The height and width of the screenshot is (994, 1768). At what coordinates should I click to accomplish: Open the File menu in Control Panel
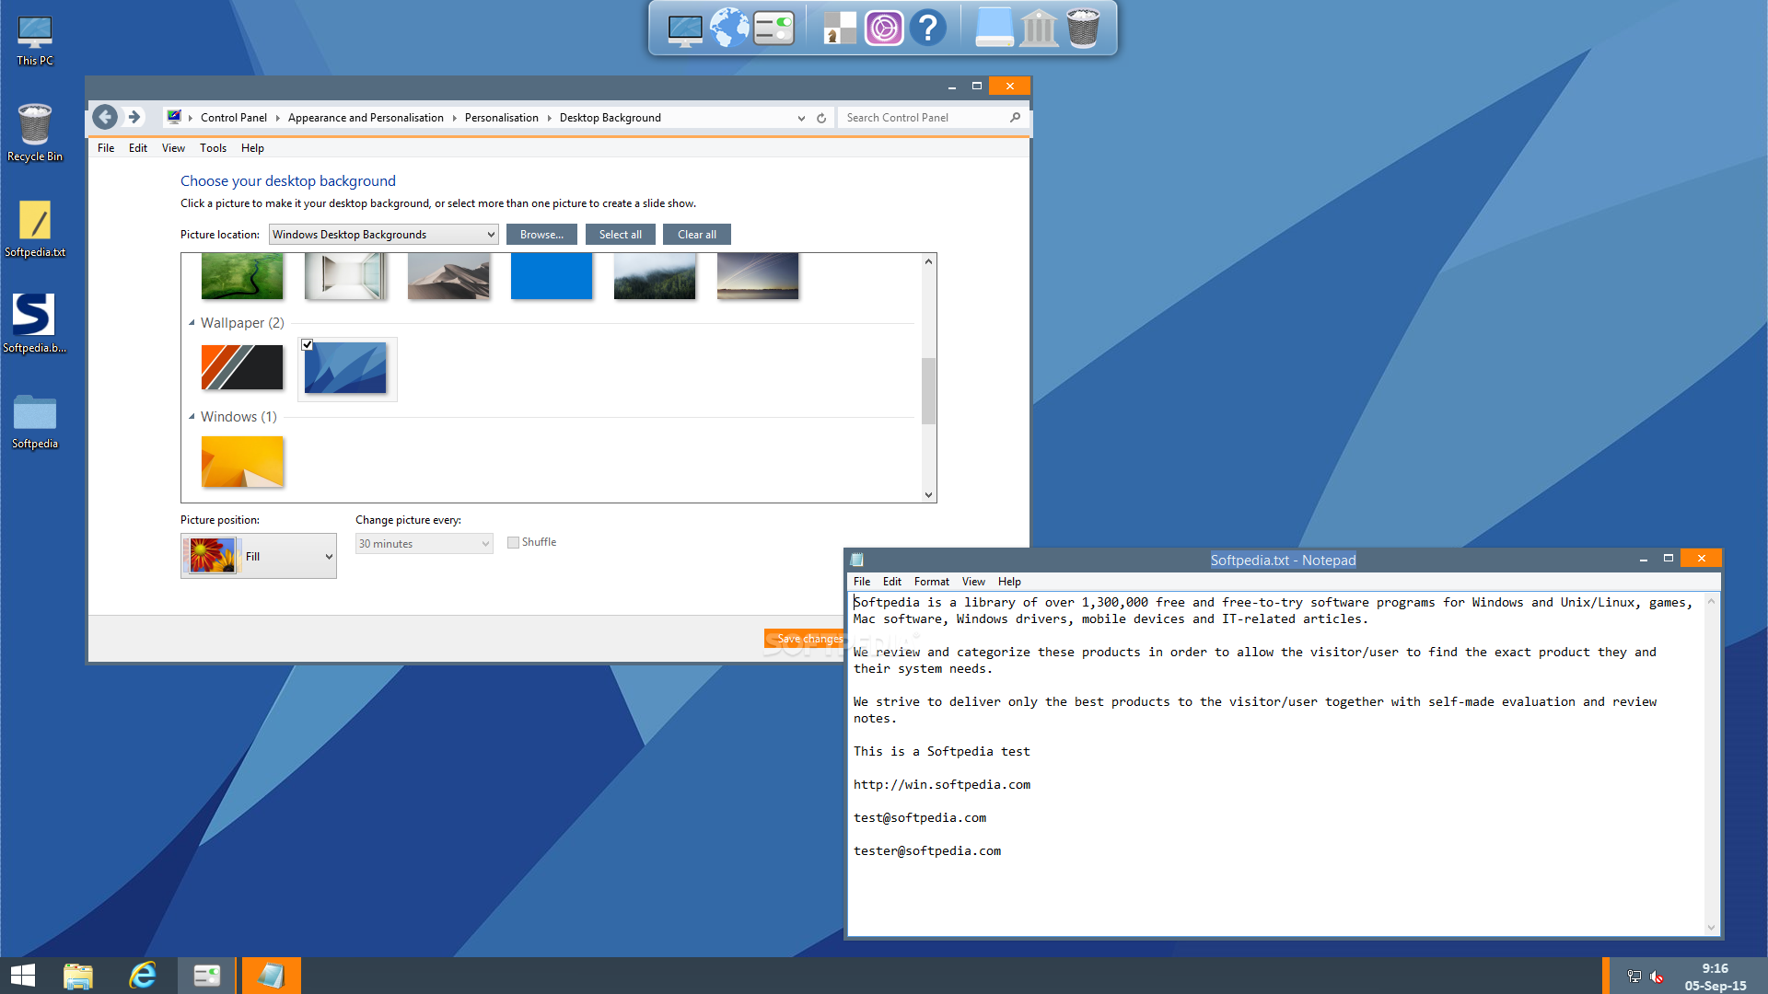click(106, 148)
